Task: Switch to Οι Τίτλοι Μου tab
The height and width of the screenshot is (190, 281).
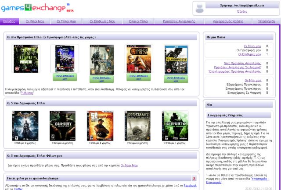Action: [66, 21]
